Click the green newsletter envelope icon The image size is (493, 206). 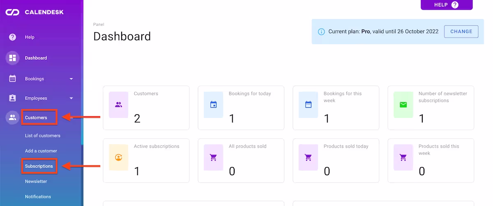403,105
